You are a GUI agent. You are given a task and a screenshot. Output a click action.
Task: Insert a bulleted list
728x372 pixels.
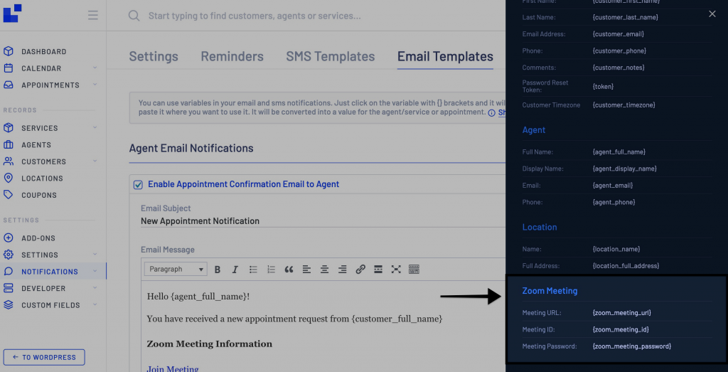[253, 270]
